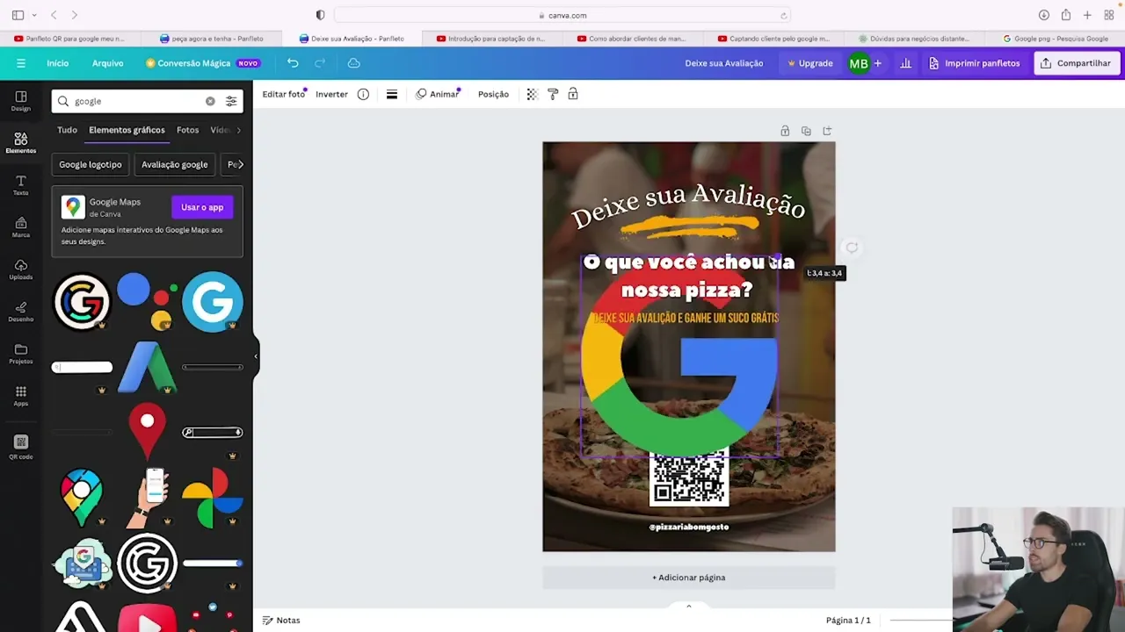Add page icon above canvas
The image size is (1125, 632).
[x=827, y=131]
